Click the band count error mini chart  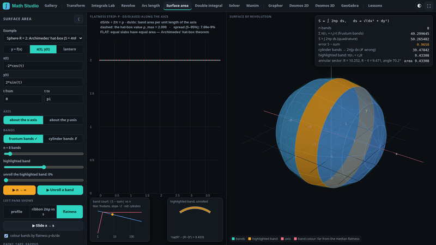click(x=120, y=220)
